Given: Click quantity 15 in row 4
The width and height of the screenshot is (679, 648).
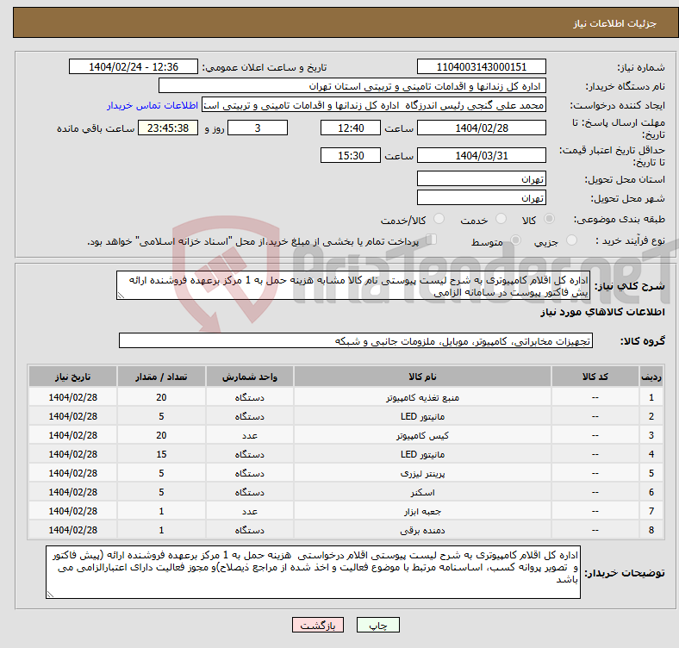Looking at the screenshot, I should pos(161,454).
